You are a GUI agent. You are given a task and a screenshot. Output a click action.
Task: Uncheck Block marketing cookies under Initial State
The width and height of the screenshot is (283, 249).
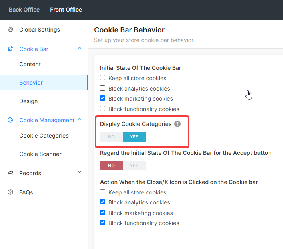click(103, 98)
